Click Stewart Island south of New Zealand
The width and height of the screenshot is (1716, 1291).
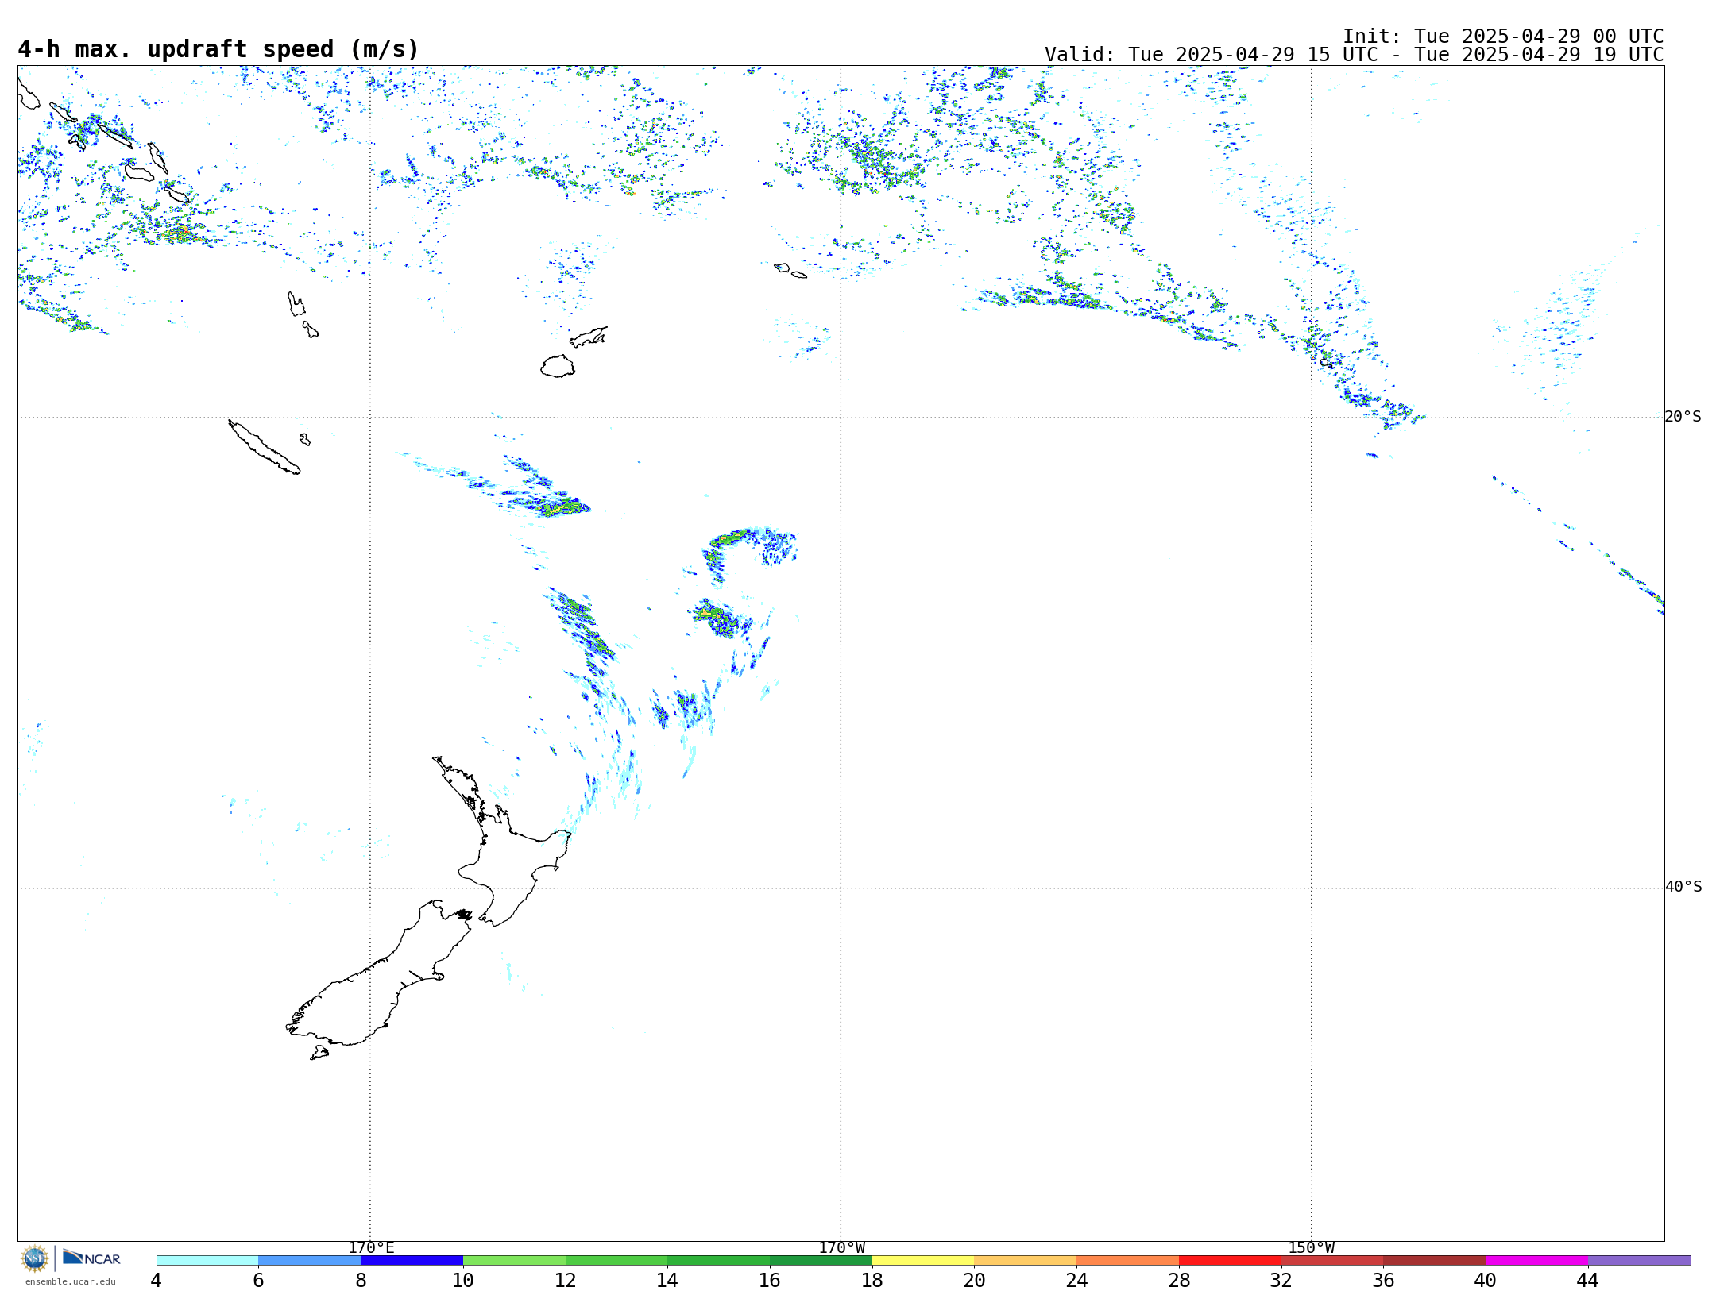coord(319,1053)
